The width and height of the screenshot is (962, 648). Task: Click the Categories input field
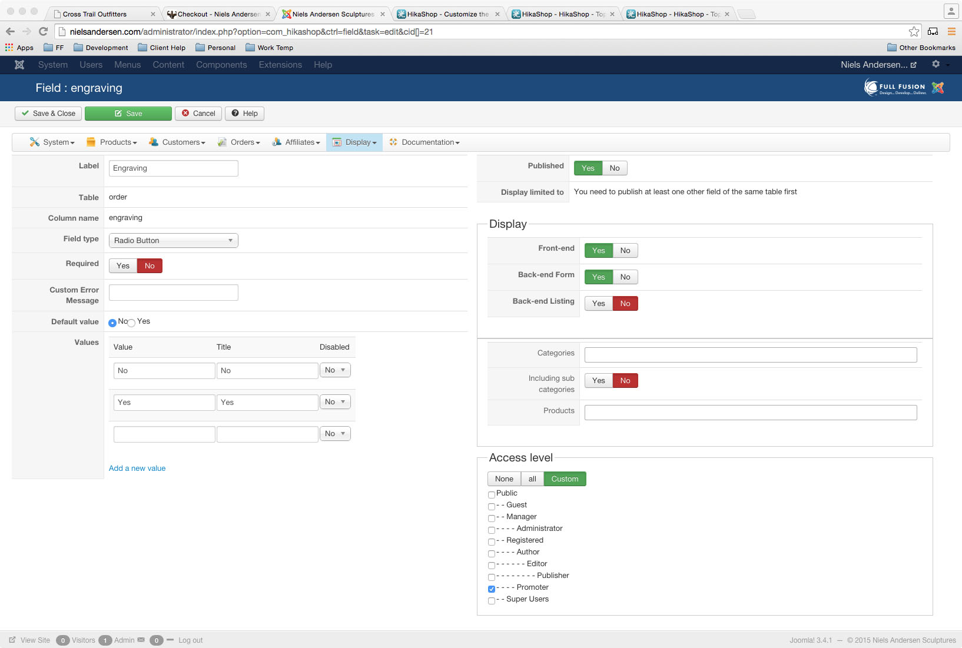coord(751,355)
